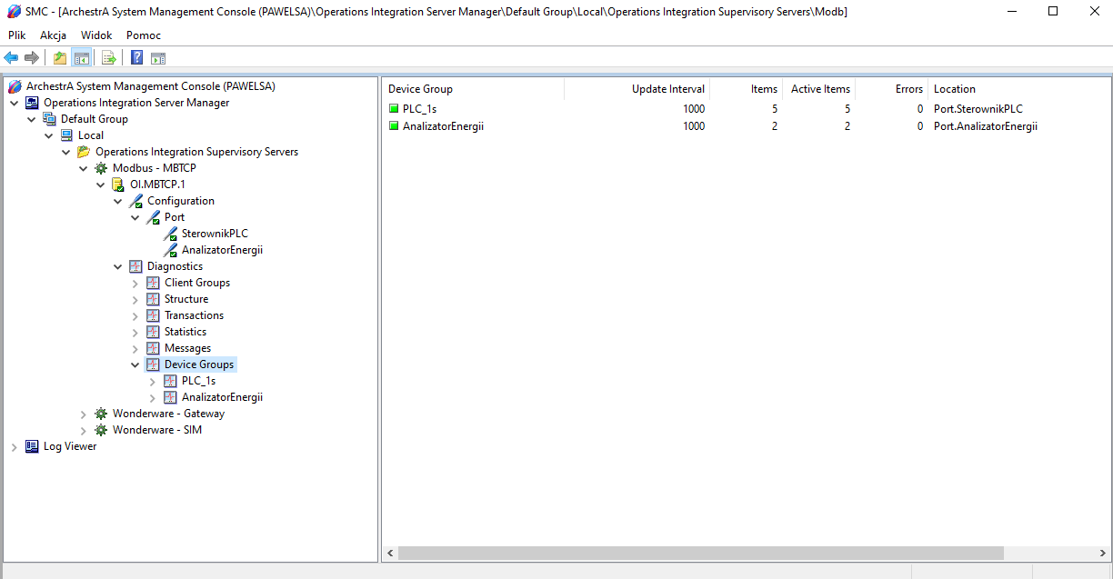This screenshot has width=1113, height=579.
Task: Select the Structure tree item label
Action: point(186,299)
